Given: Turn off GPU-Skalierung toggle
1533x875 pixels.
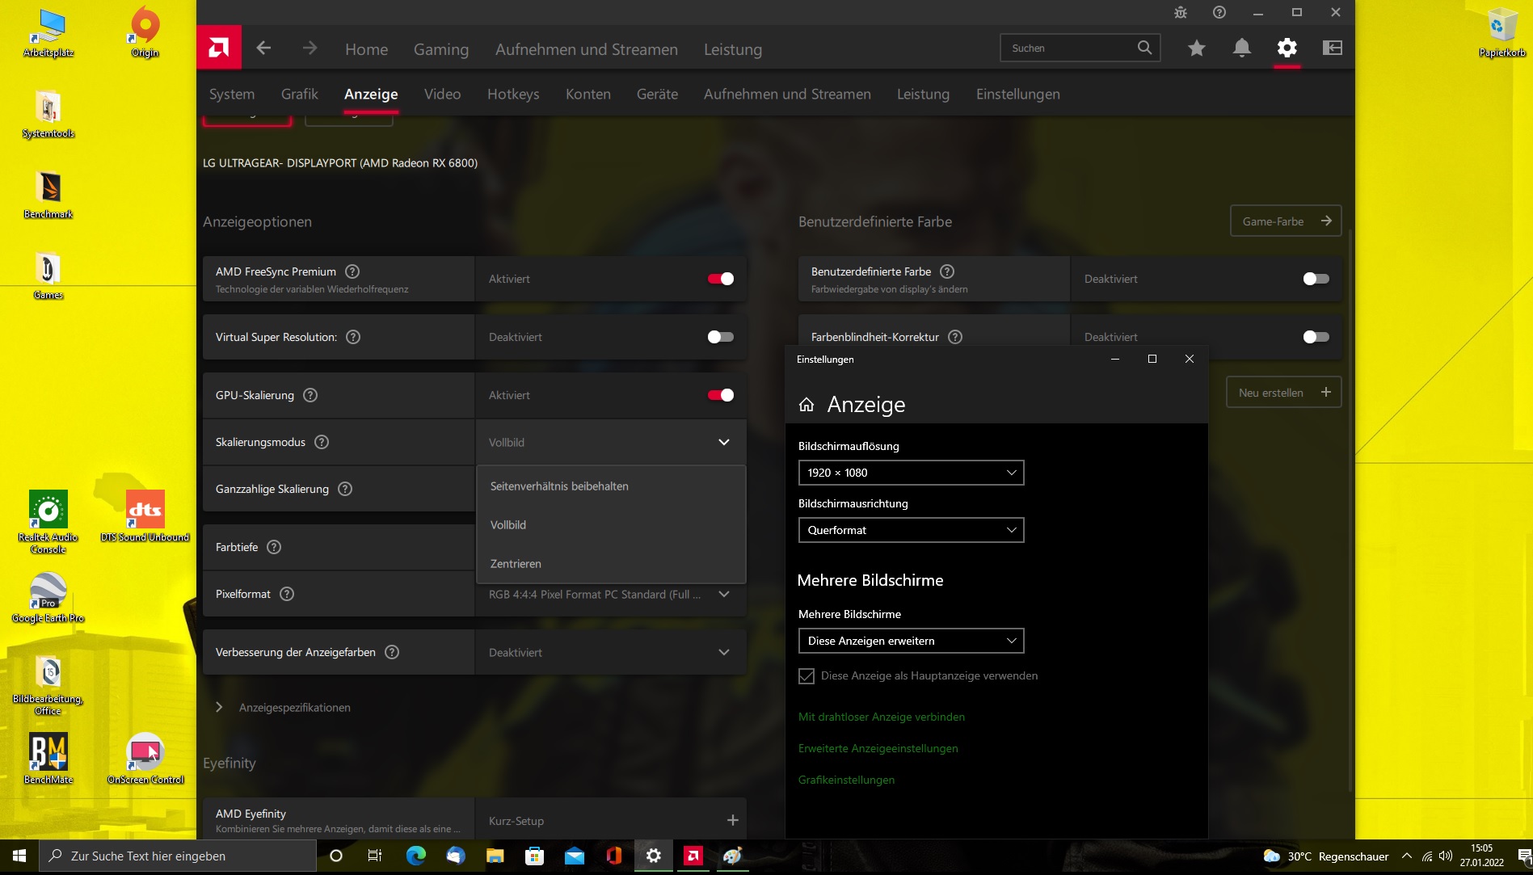Looking at the screenshot, I should (721, 395).
